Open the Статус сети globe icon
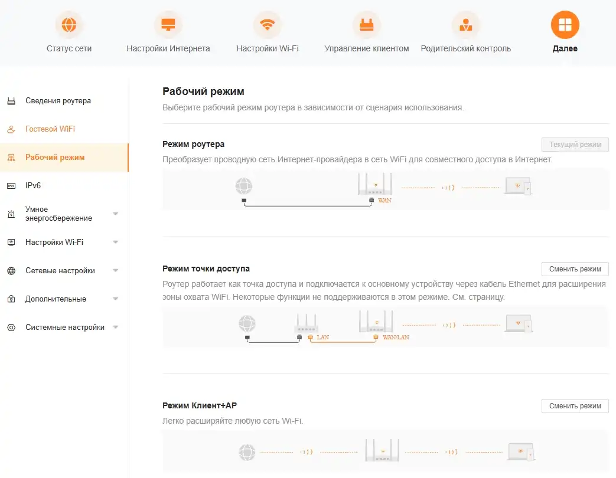This screenshot has height=478, width=616. (x=69, y=25)
